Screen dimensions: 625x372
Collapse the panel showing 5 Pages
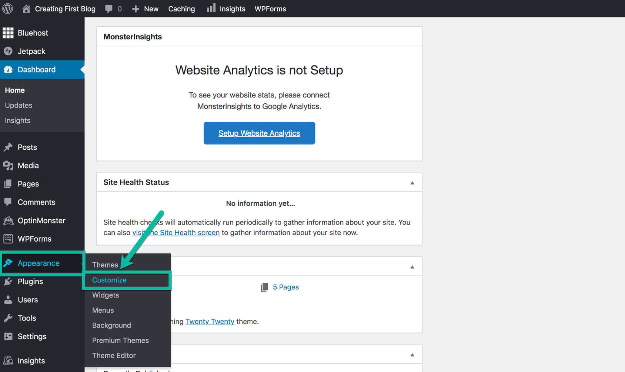click(412, 266)
